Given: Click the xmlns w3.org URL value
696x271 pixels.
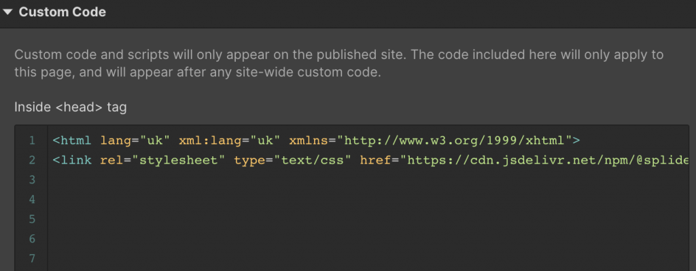Looking at the screenshot, I should [x=455, y=141].
